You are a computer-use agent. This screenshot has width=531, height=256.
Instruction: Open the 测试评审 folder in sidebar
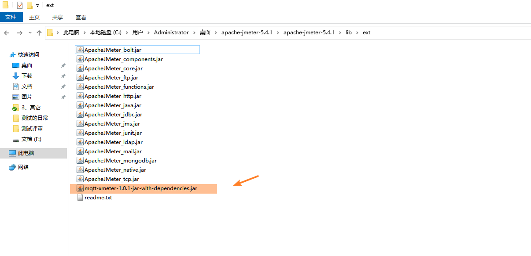coord(28,129)
